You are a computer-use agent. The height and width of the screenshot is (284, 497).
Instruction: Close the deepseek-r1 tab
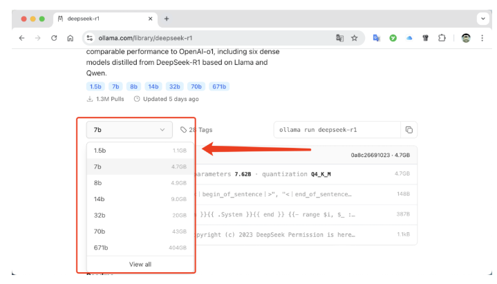150,19
